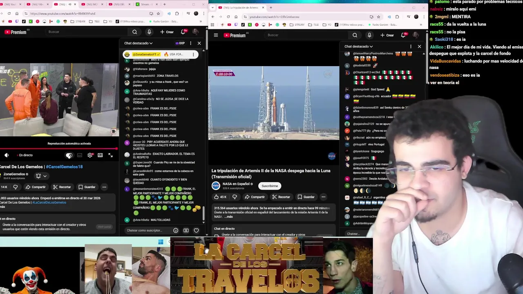Viewport: 523px width, 294px height.
Task: Close left window live chat panel
Action: click(x=199, y=43)
